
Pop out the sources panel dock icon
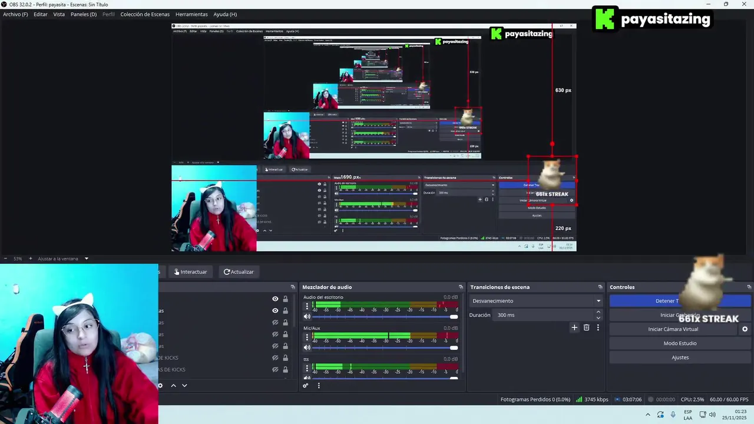[x=293, y=287]
